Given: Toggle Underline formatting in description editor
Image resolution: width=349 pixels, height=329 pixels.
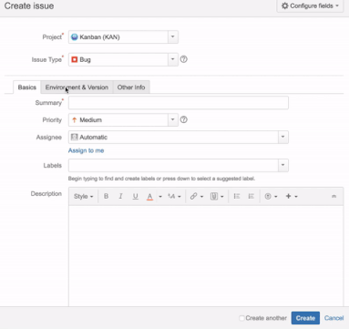Looking at the screenshot, I should (135, 197).
